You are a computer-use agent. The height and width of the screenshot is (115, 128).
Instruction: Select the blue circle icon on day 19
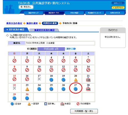pos(63,80)
